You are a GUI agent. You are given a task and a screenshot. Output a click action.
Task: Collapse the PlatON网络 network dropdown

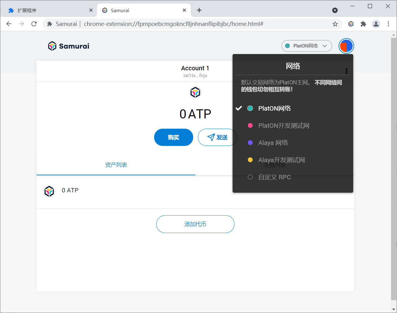306,46
